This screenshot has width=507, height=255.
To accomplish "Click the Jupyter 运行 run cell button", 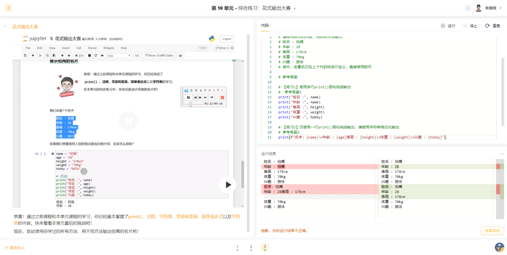I will click(79, 56).
